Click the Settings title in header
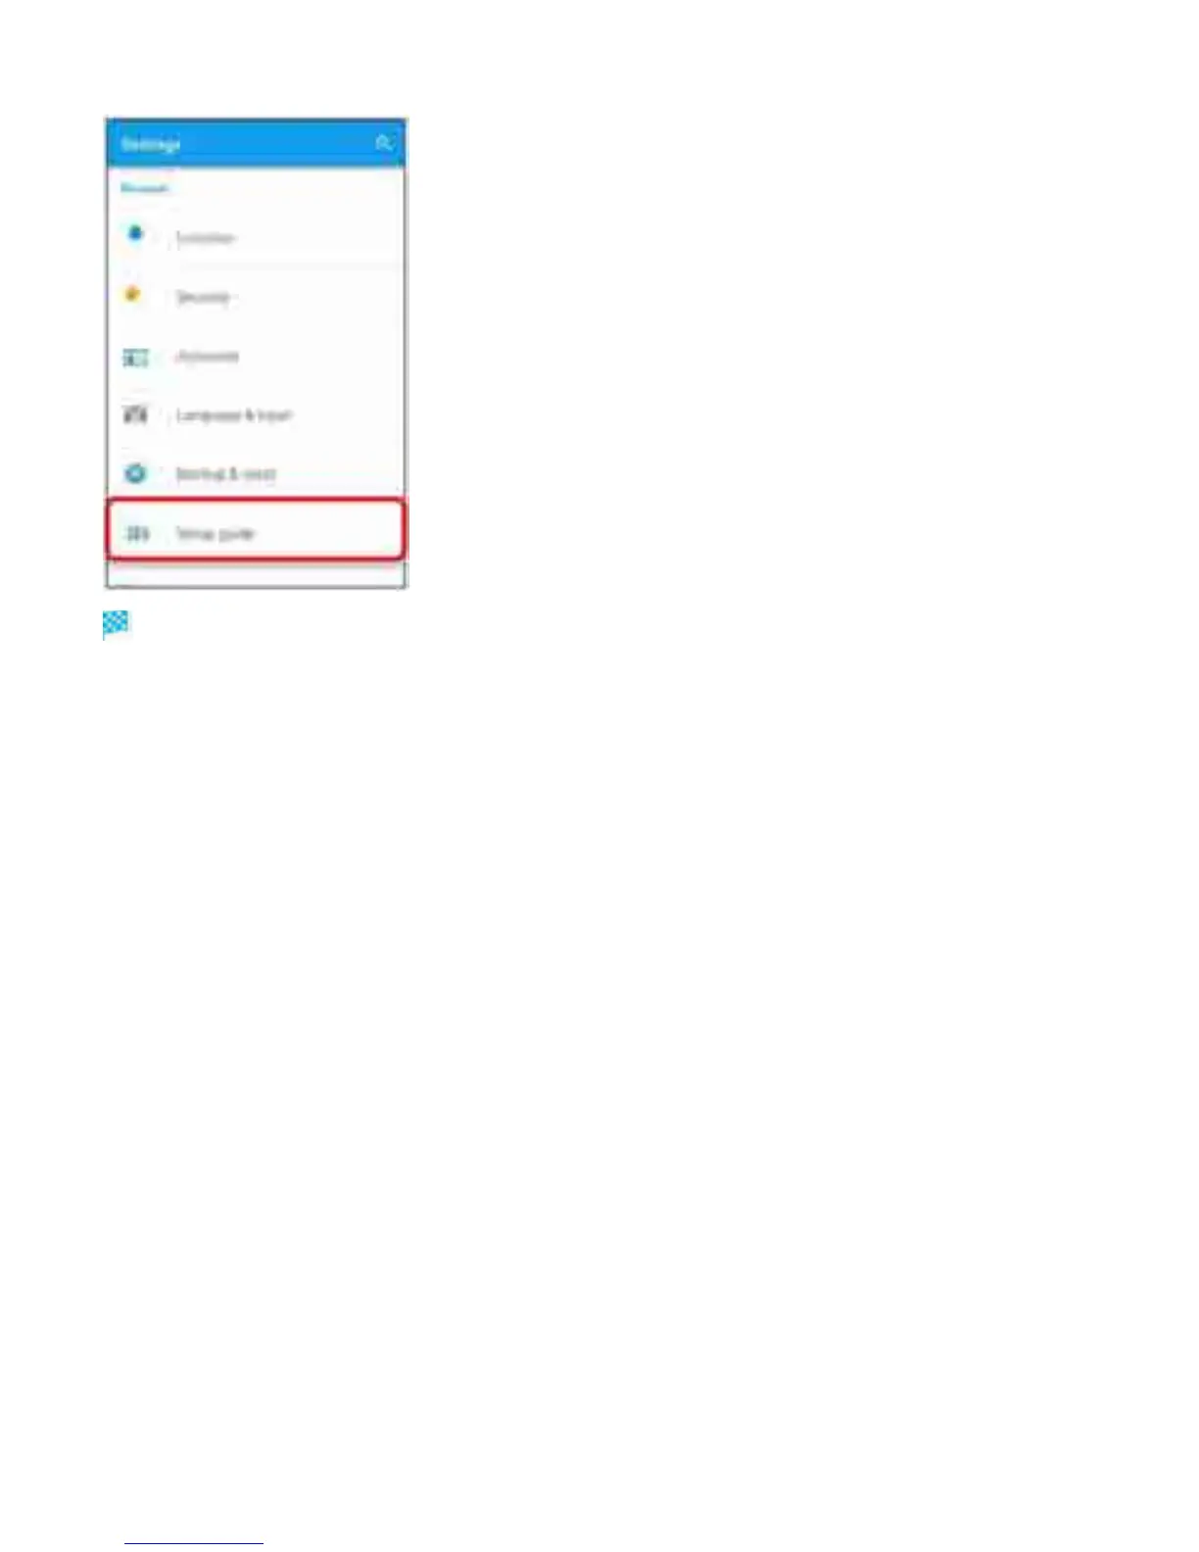This screenshot has height=1552, width=1199. click(151, 144)
